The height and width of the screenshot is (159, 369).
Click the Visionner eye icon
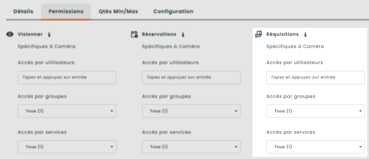click(10, 34)
